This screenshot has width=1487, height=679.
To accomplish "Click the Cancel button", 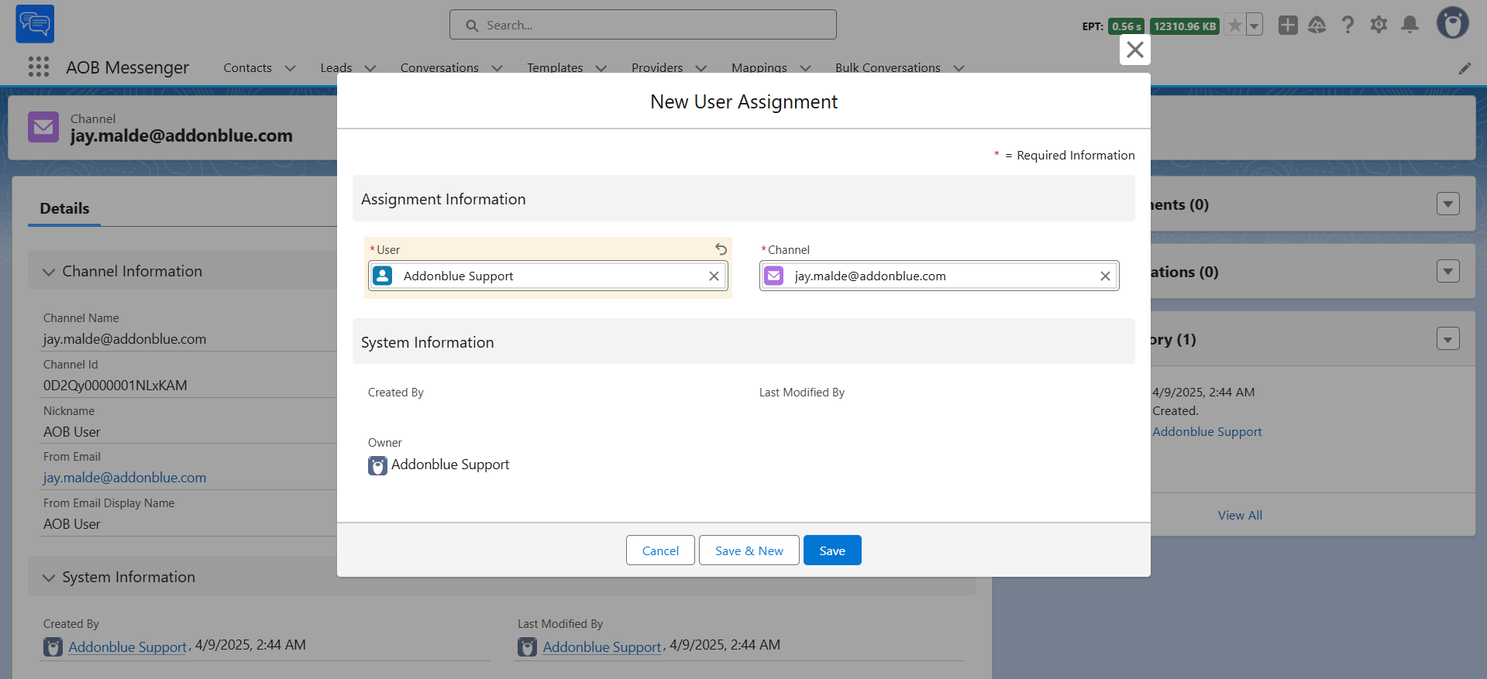I will [x=660, y=550].
